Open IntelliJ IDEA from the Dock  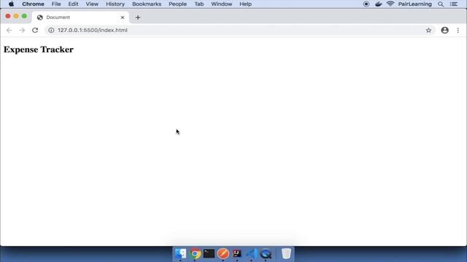coord(237,253)
